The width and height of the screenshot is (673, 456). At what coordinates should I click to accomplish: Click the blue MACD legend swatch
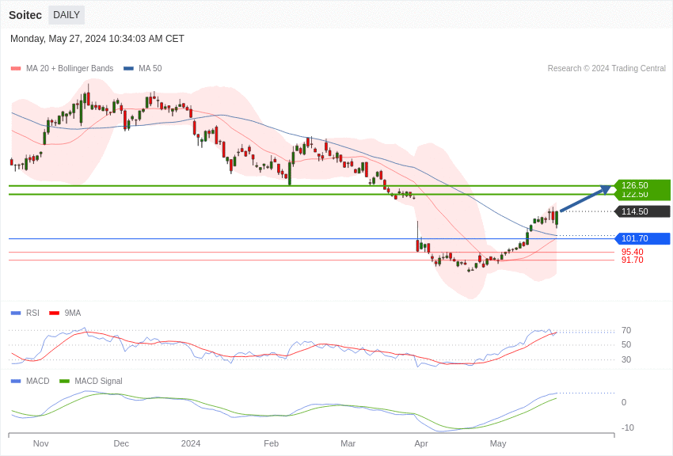click(x=16, y=382)
